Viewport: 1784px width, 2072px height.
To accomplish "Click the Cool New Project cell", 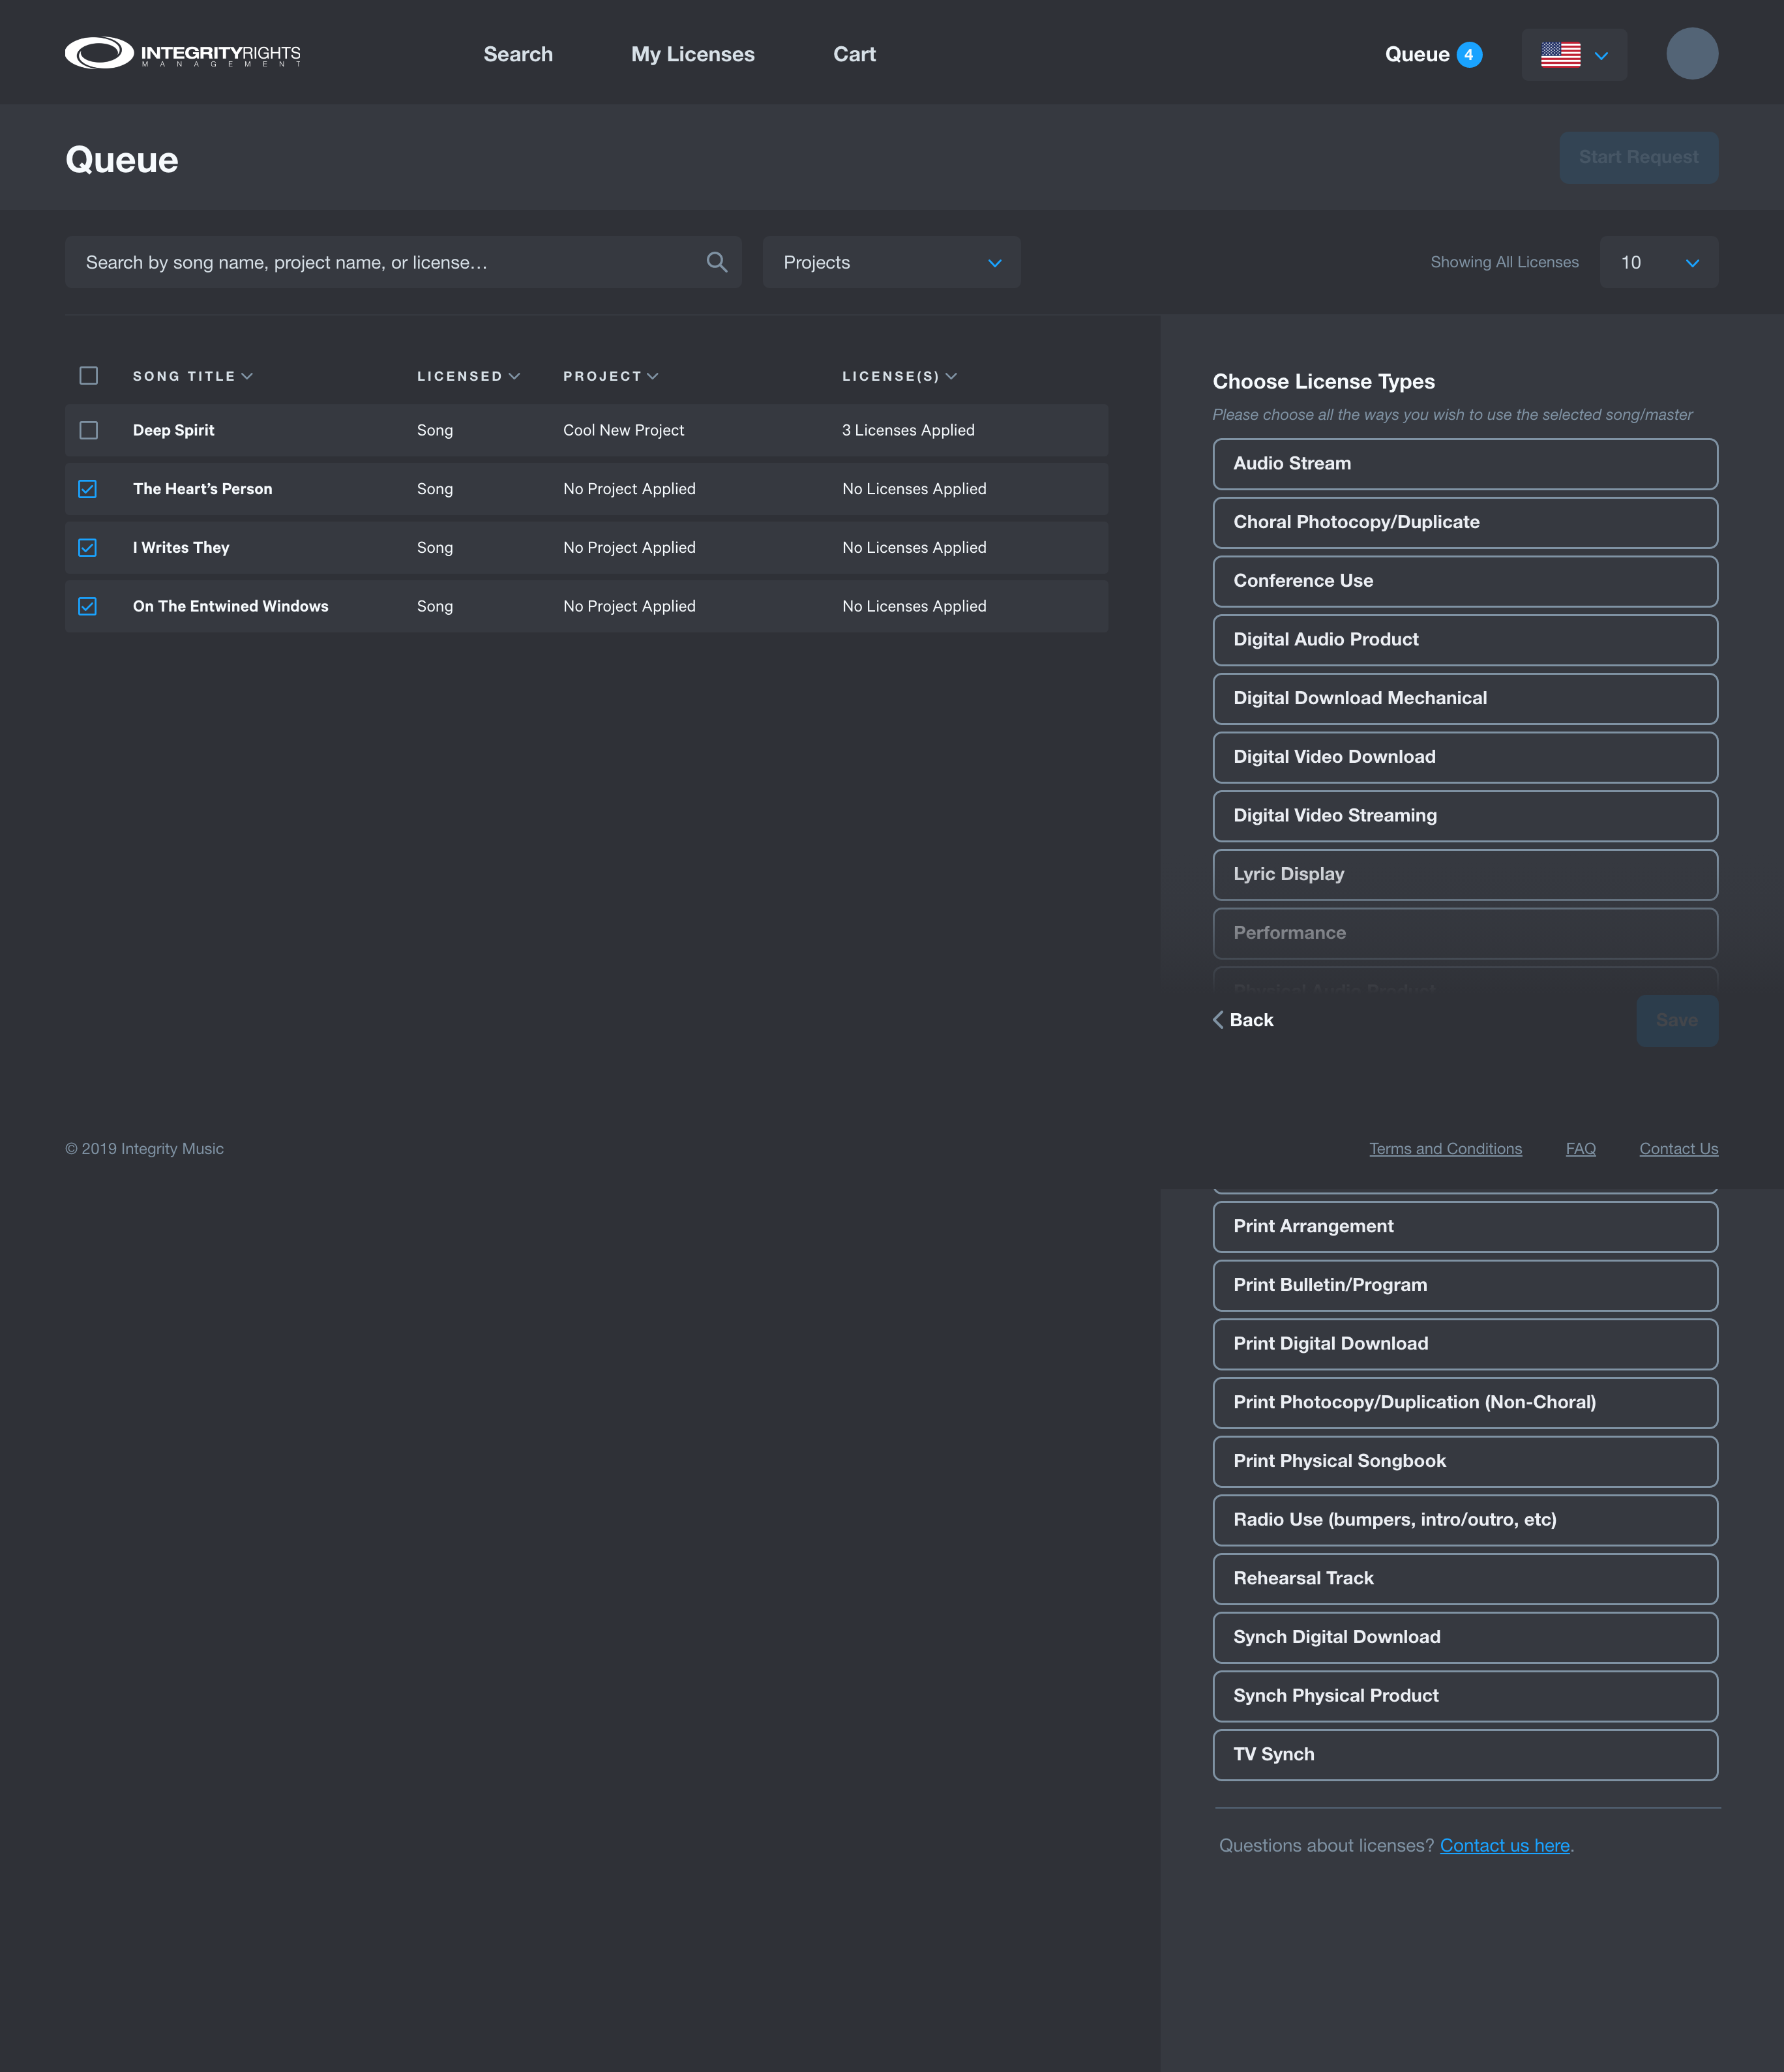I will click(x=624, y=430).
